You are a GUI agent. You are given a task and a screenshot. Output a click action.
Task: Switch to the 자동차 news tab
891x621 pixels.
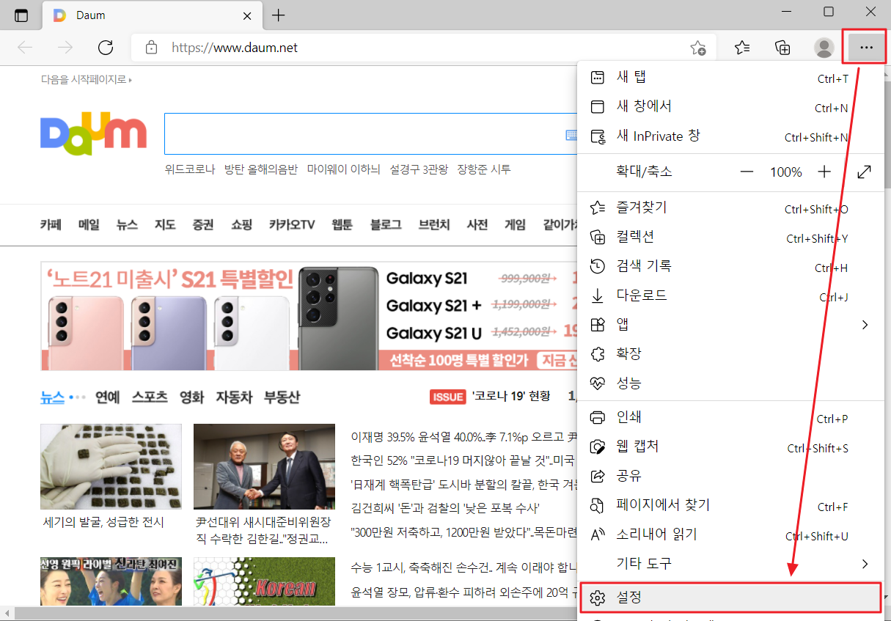234,397
